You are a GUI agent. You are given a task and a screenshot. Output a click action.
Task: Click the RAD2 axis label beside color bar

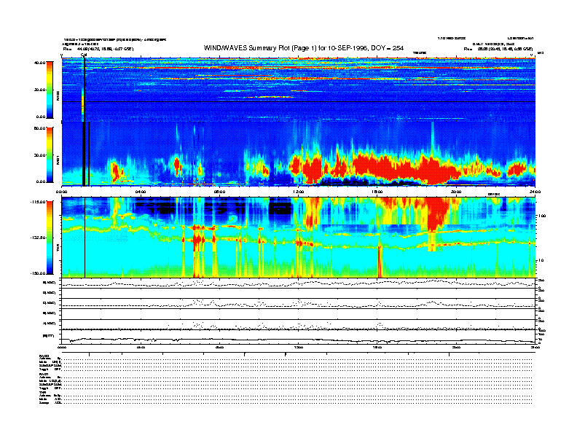[58, 96]
